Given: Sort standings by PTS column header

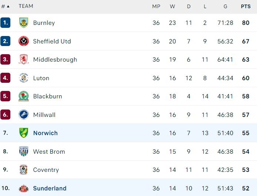Looking at the screenshot, I should click(246, 6).
